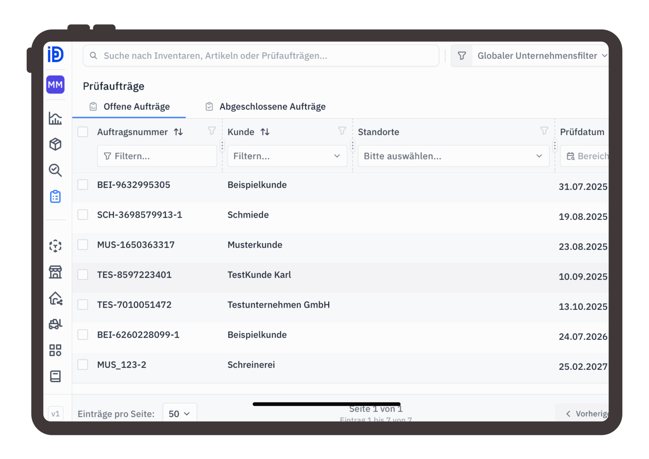
Task: Open the inventory cube sidebar icon
Action: pos(56,144)
